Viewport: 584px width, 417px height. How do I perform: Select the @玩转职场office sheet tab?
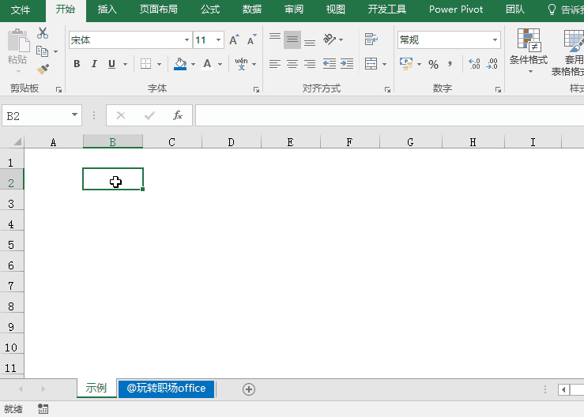pyautogui.click(x=166, y=389)
